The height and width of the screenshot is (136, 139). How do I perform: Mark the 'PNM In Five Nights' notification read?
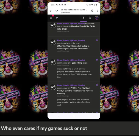(x=97, y=85)
